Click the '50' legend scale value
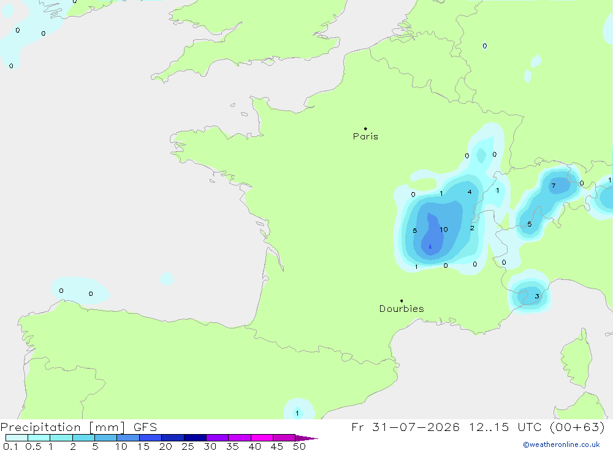Screen dimensions: 613x450 [x=299, y=446]
